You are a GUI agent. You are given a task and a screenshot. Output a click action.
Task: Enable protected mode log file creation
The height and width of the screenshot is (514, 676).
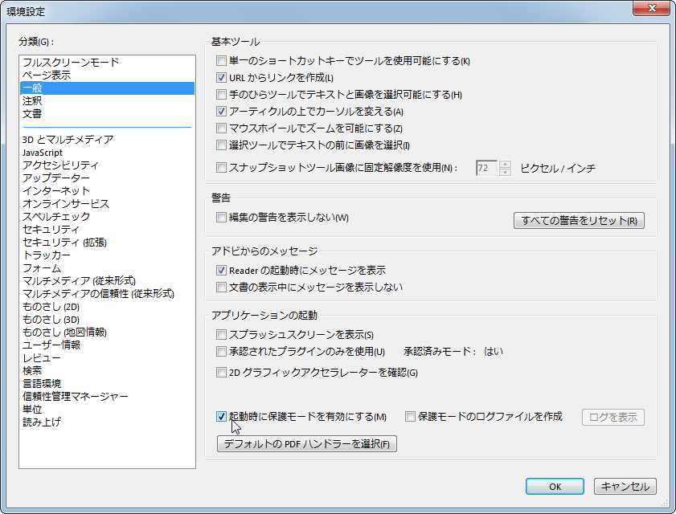tap(408, 416)
